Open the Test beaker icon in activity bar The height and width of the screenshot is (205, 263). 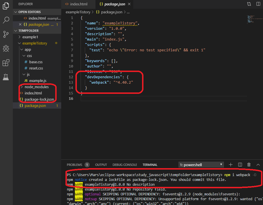[6, 77]
